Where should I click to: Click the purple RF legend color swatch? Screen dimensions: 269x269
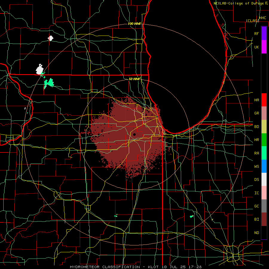point(264,33)
